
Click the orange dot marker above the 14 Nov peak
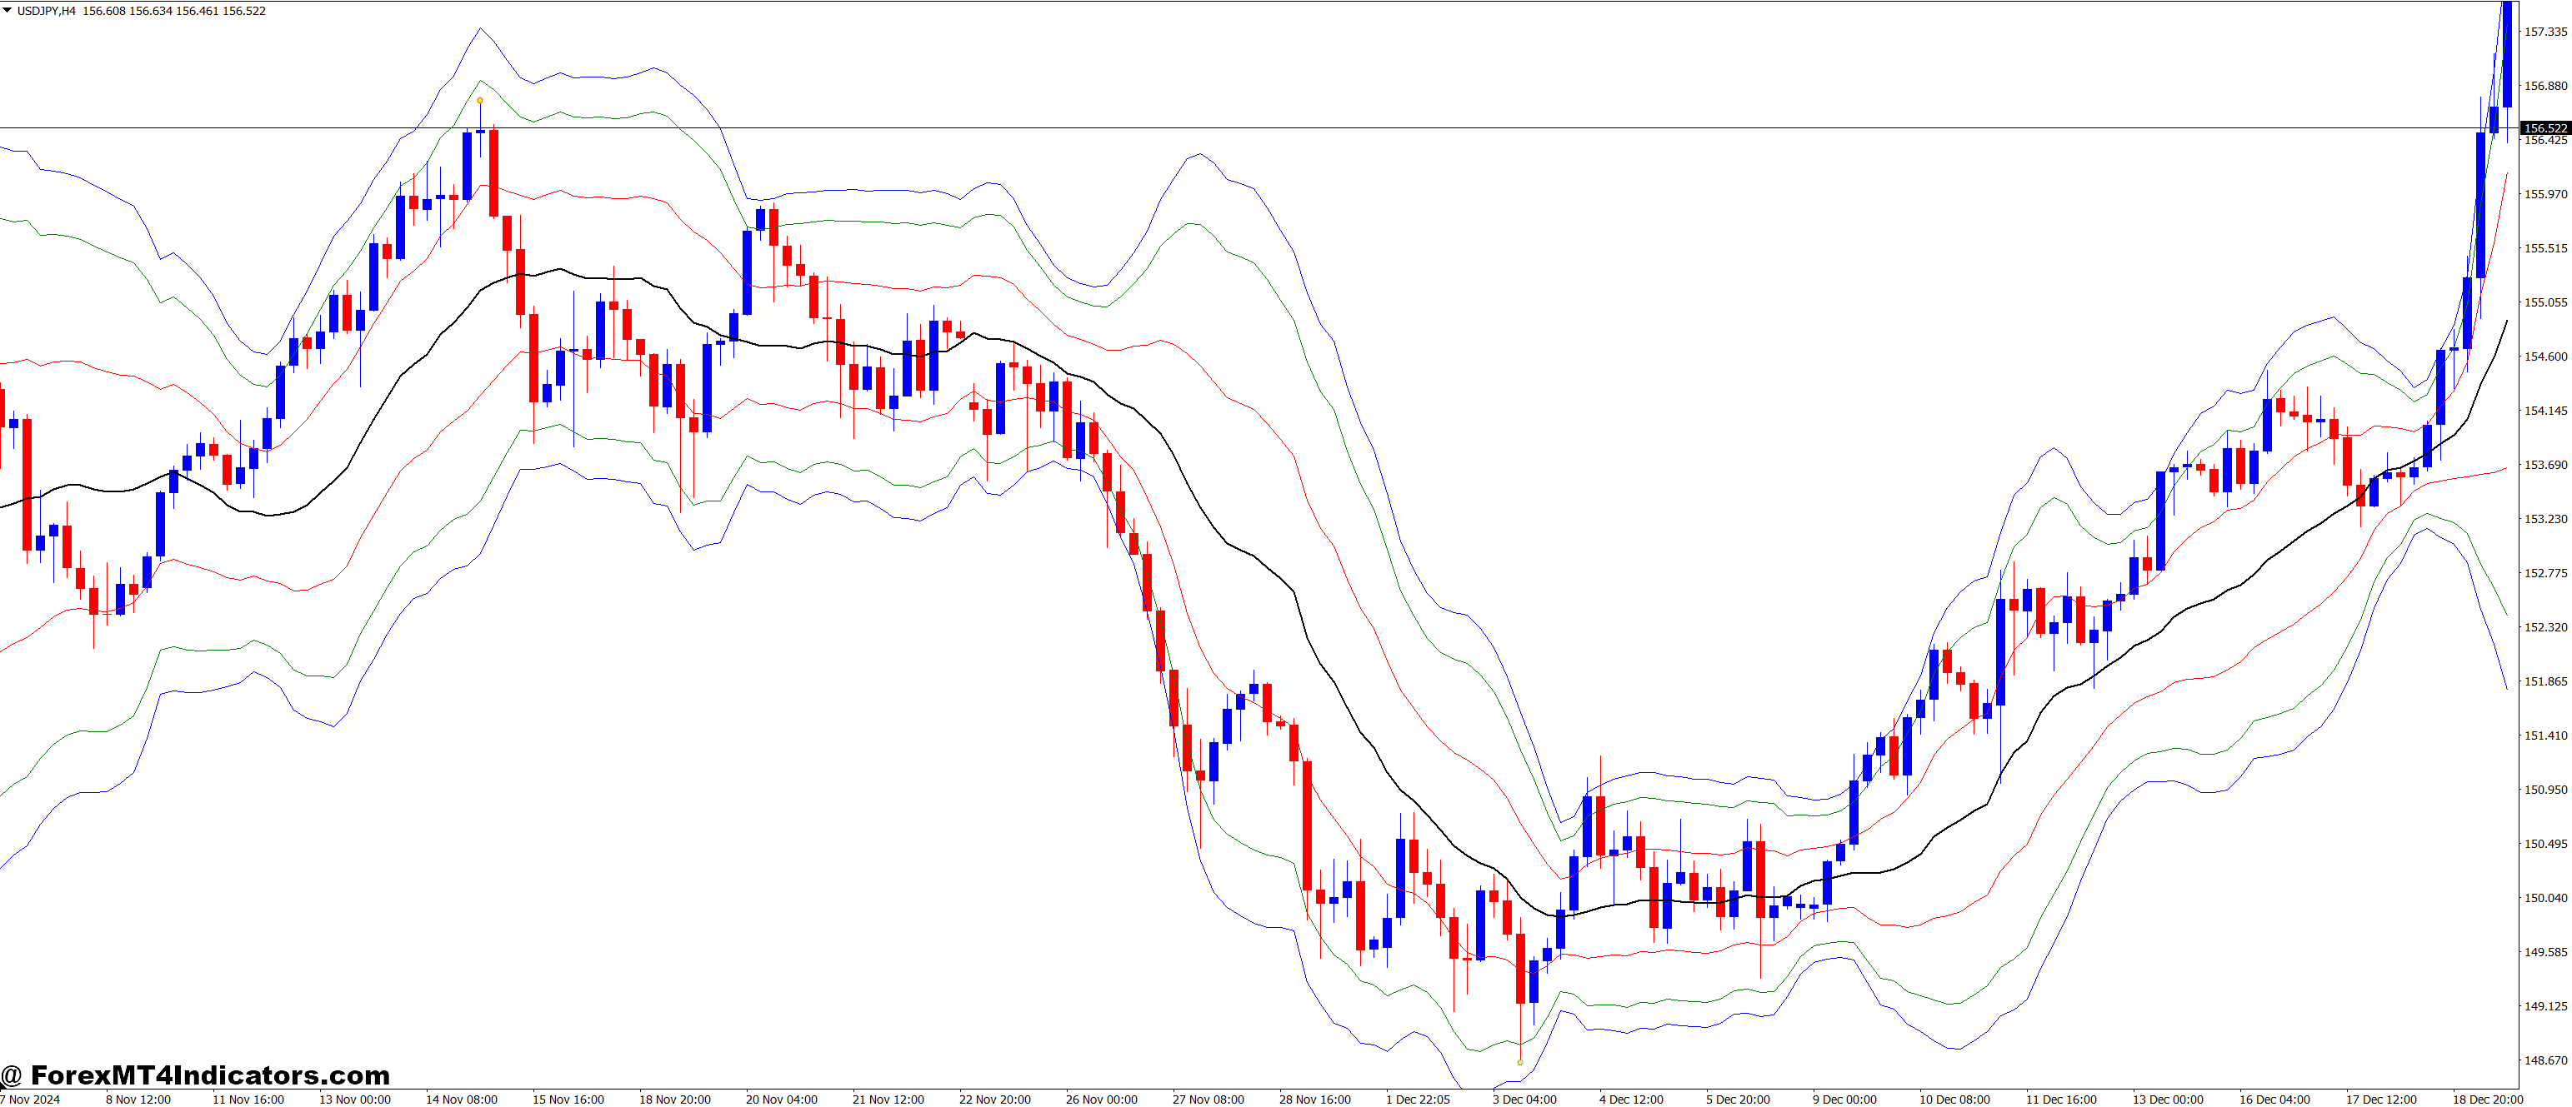(480, 101)
